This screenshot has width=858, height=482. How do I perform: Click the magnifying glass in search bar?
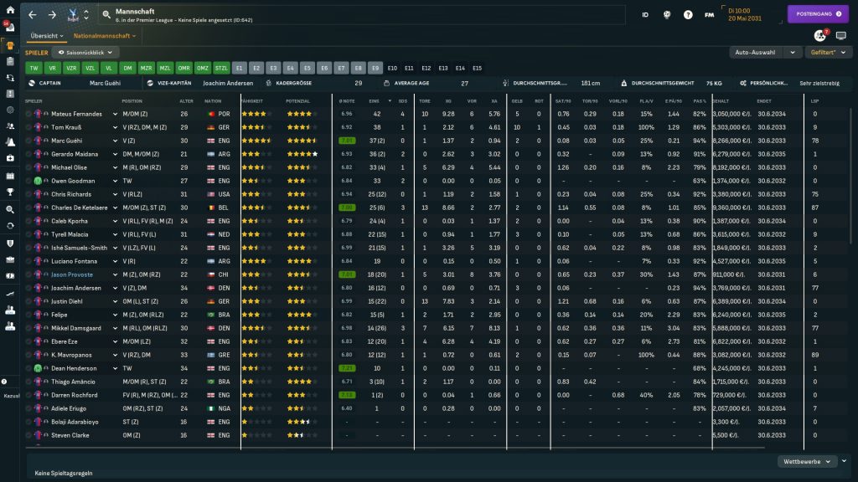[106, 15]
